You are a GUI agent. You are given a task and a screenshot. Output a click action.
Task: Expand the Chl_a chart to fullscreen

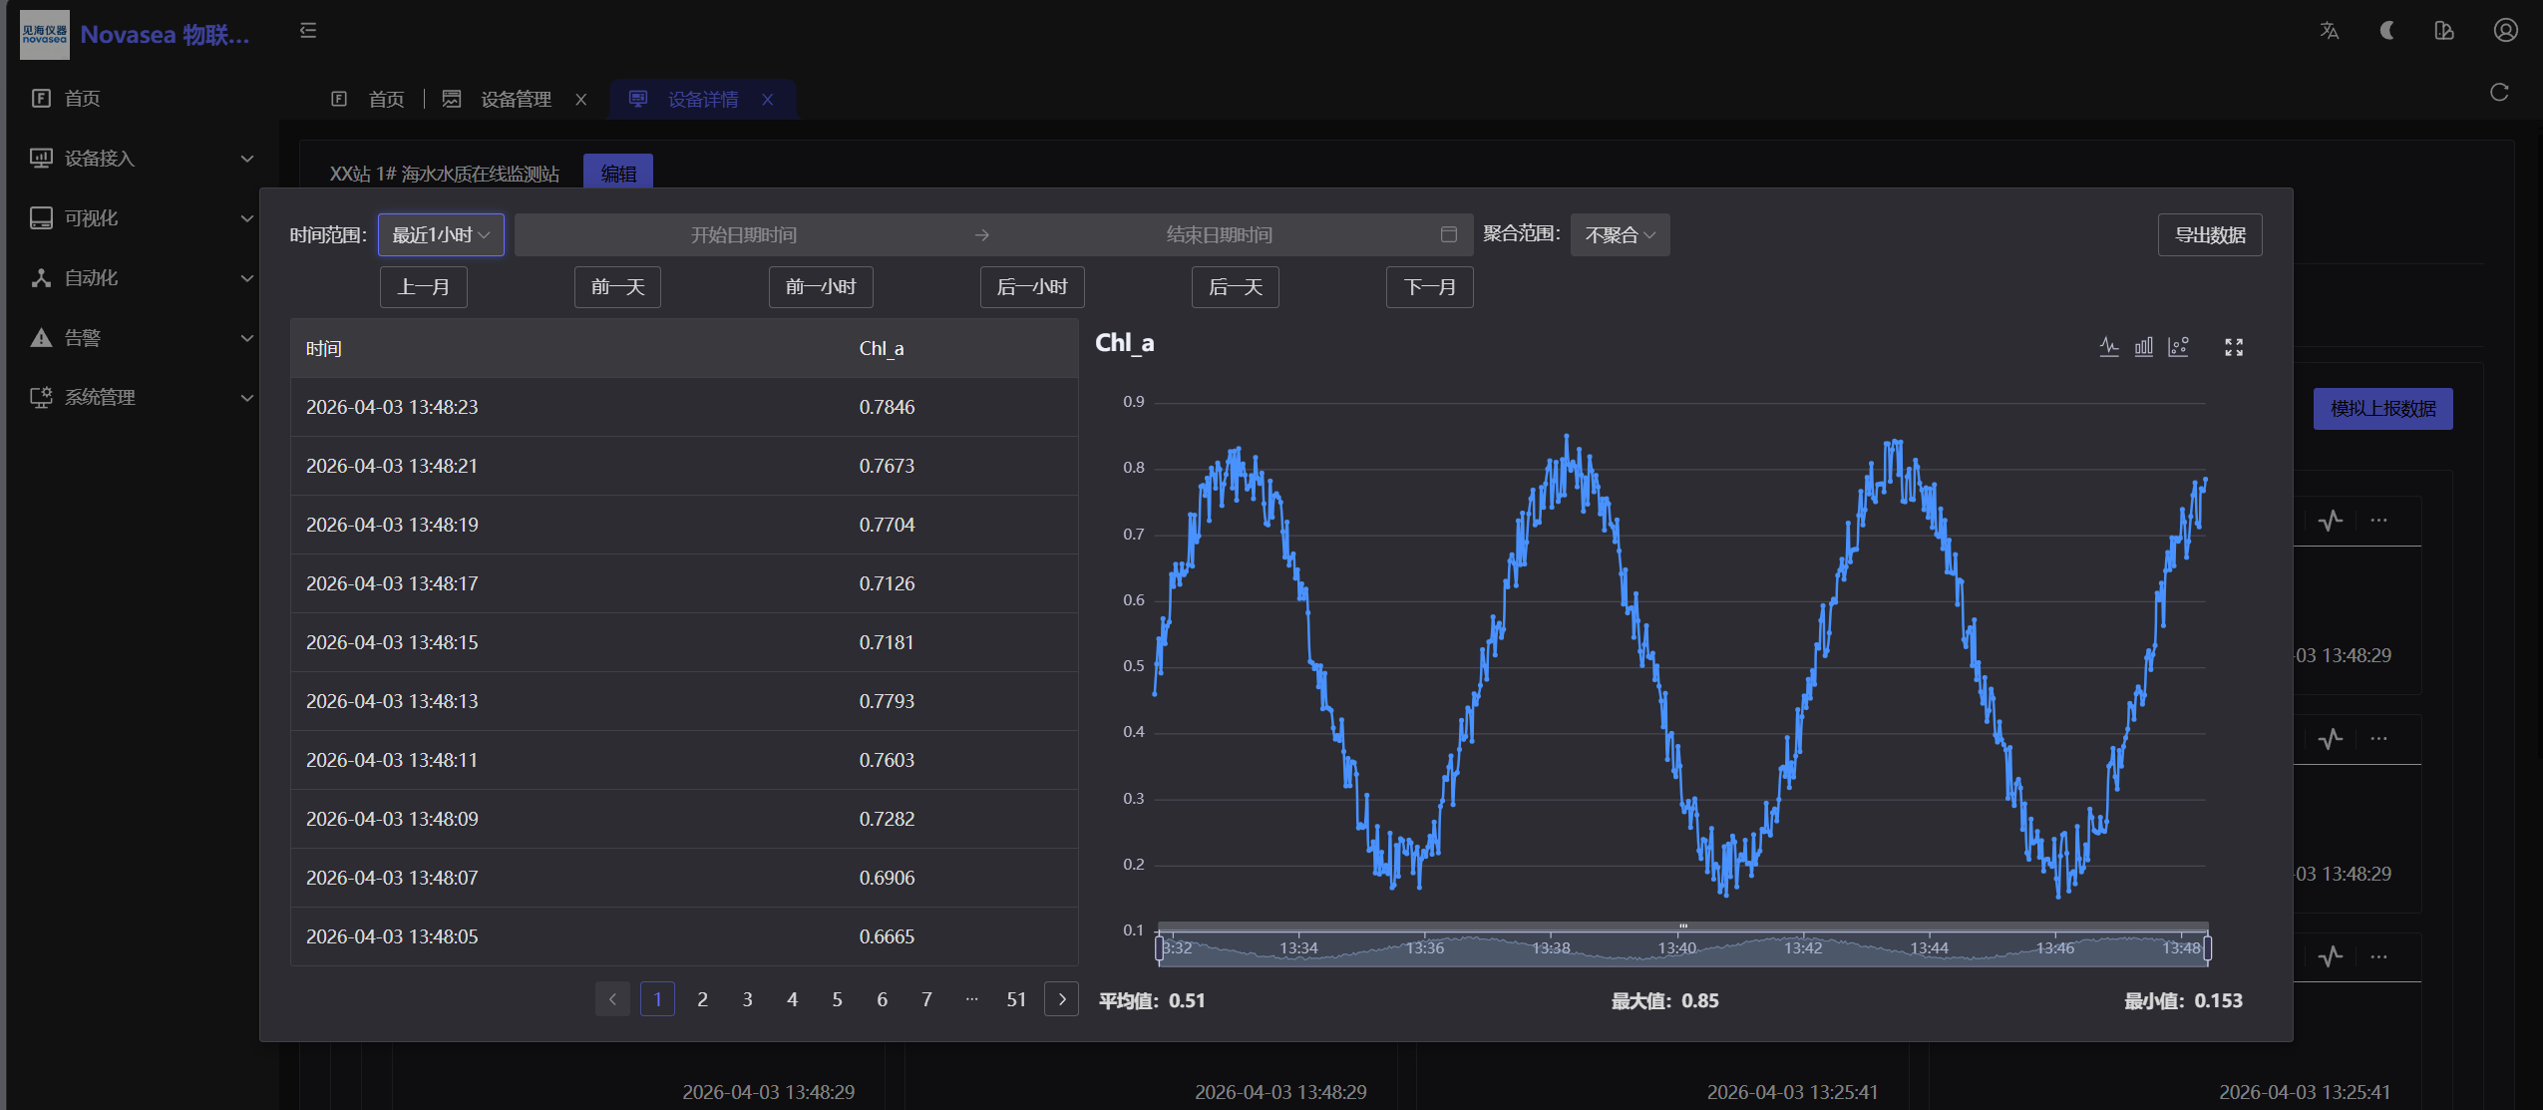click(x=2233, y=346)
